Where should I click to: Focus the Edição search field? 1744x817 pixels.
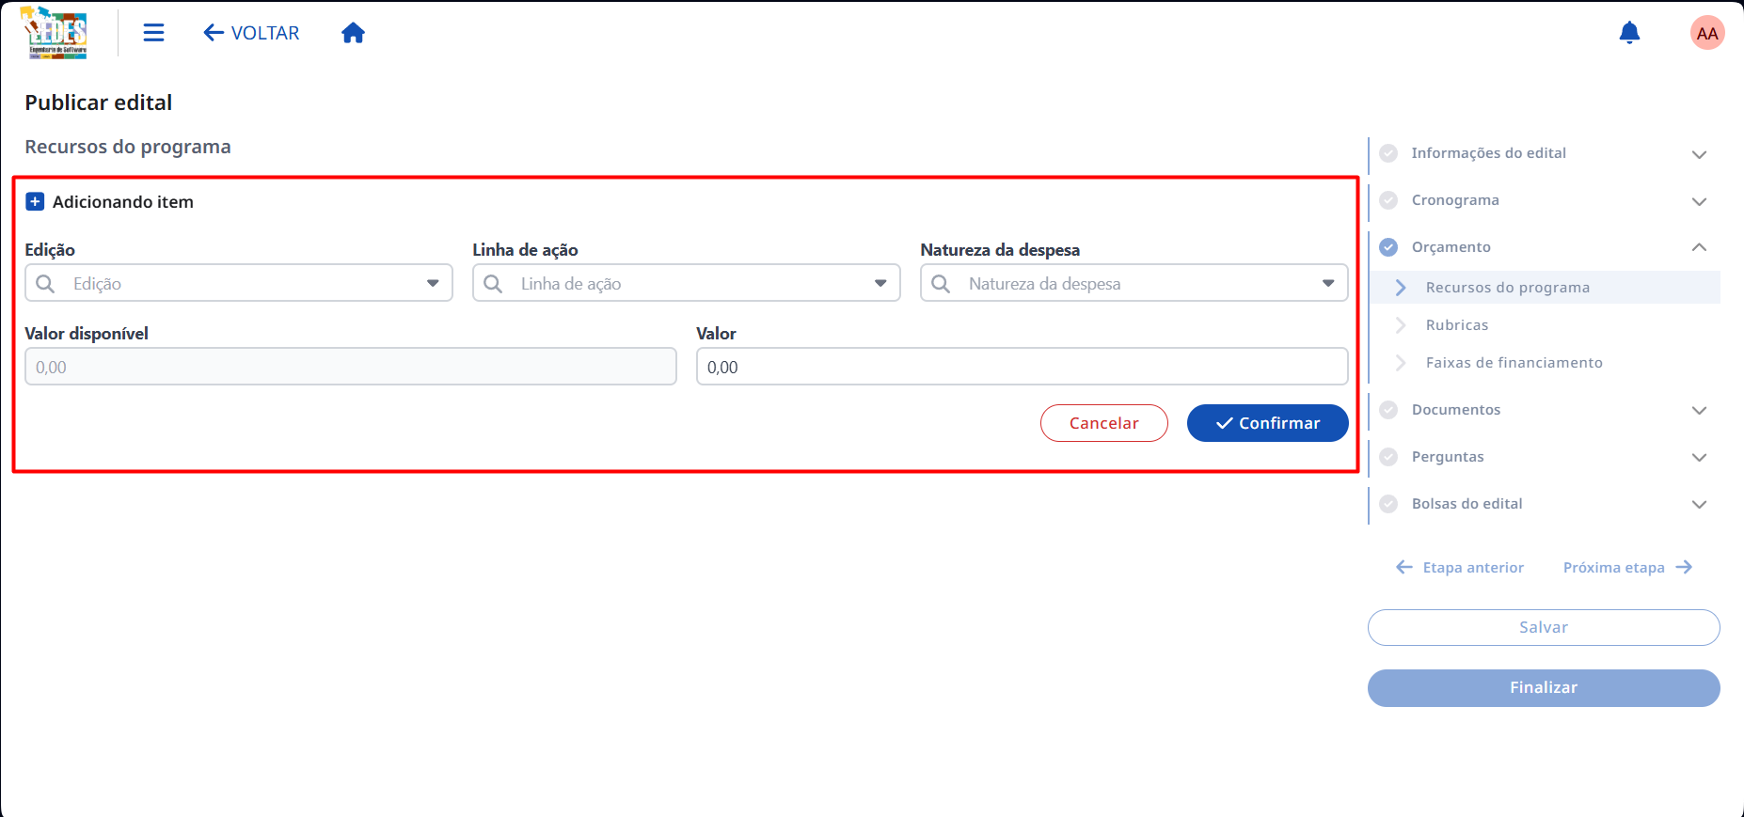[x=239, y=283]
